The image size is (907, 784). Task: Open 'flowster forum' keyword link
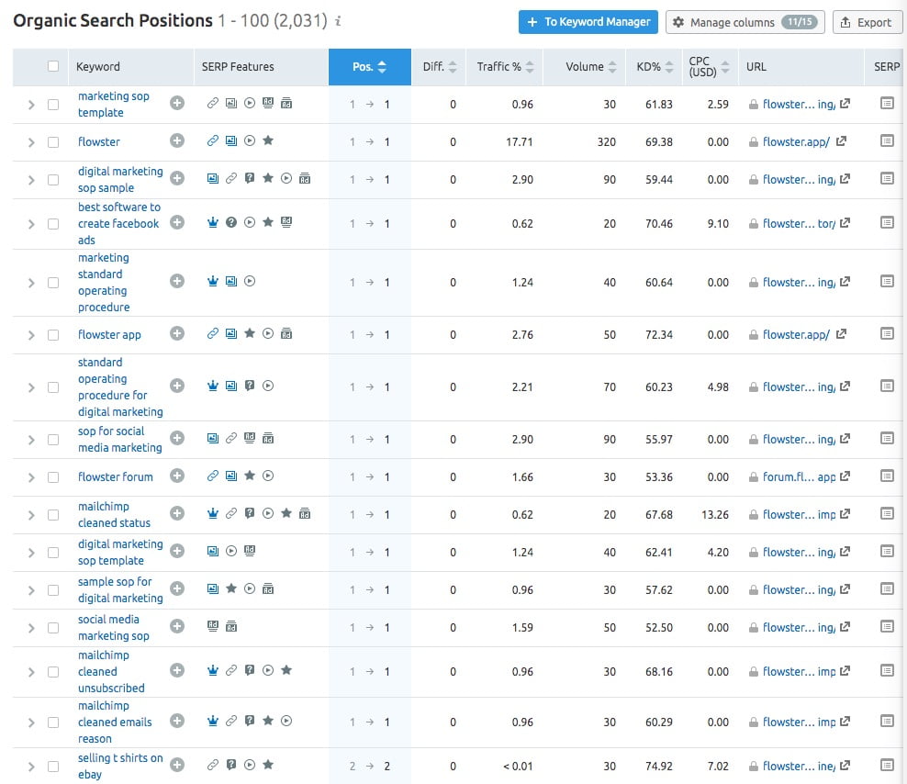point(116,476)
